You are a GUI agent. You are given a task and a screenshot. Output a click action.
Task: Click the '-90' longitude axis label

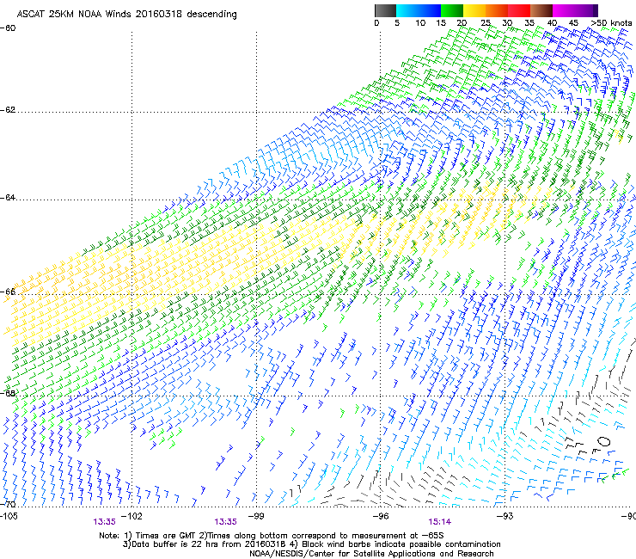pyautogui.click(x=628, y=516)
